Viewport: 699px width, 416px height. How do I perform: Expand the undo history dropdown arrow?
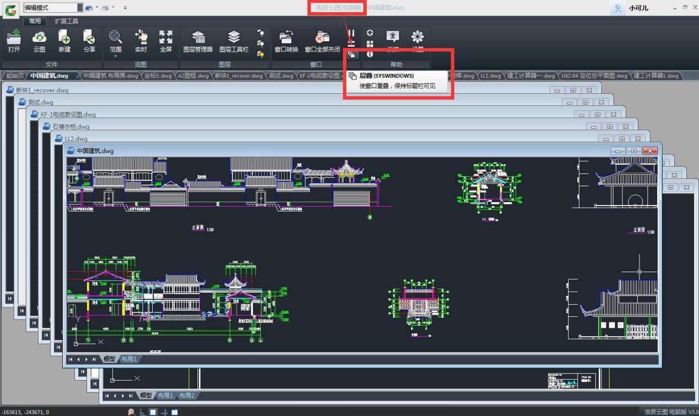coord(97,8)
